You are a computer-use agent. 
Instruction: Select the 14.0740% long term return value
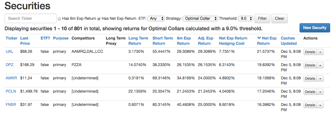point(138,65)
